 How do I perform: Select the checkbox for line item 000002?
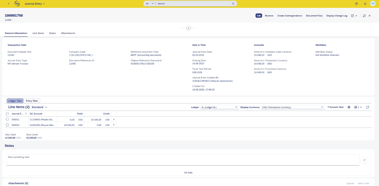coord(7,125)
